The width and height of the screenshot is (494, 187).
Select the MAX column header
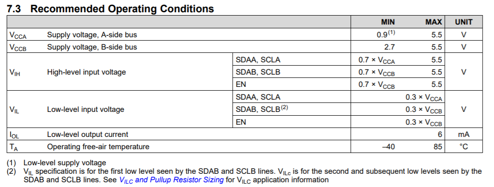point(434,22)
